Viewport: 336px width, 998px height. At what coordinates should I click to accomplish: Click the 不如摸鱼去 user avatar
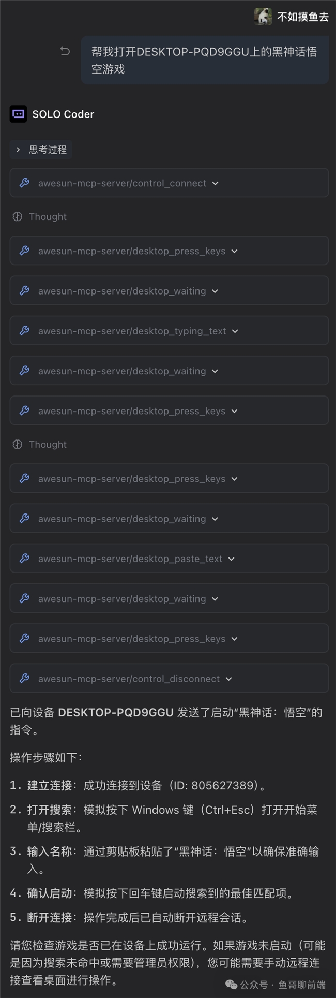pyautogui.click(x=263, y=17)
